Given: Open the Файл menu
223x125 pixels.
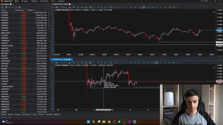Looking at the screenshot, I should (17, 1).
